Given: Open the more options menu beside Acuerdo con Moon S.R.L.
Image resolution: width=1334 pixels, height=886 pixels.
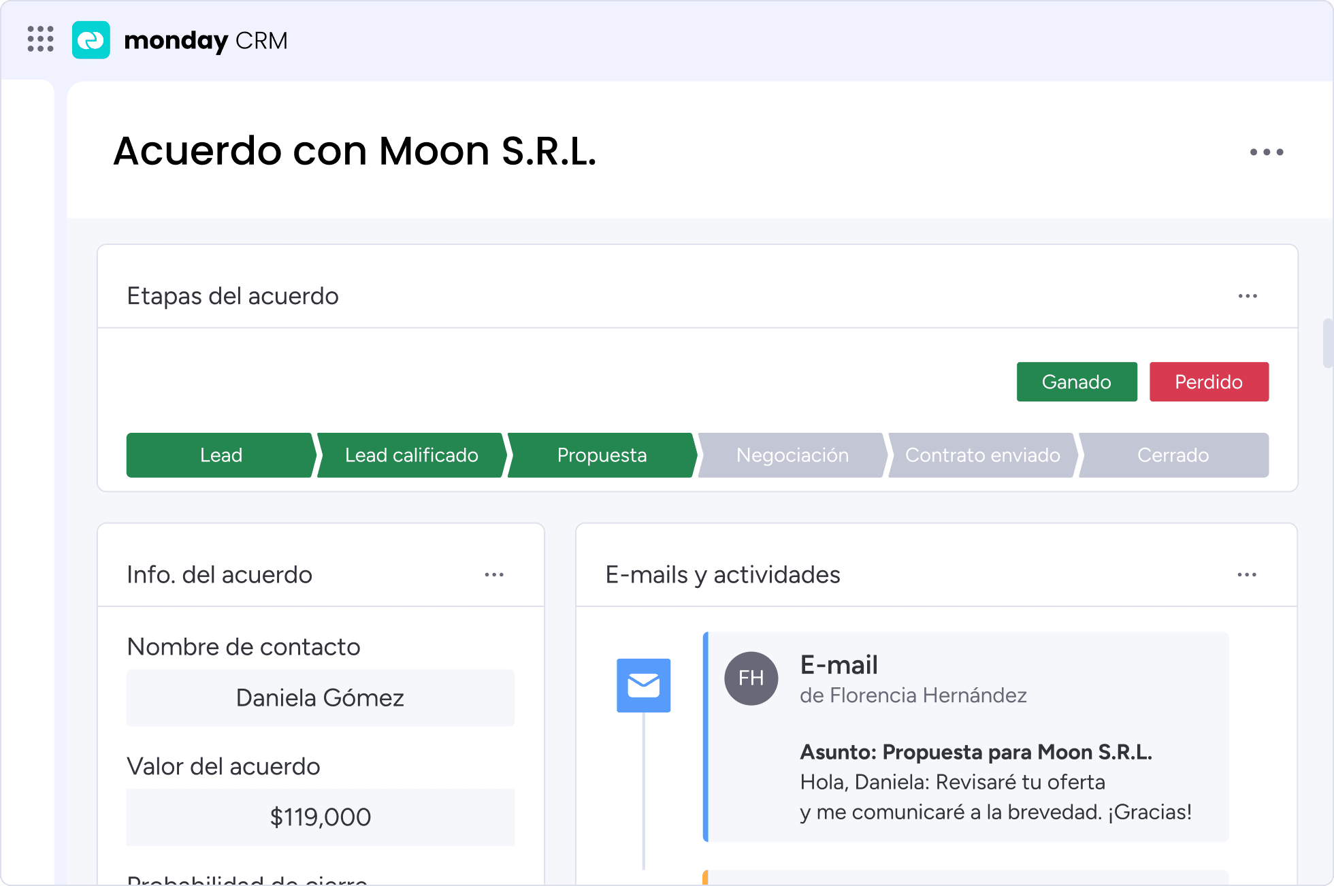Looking at the screenshot, I should 1266,152.
